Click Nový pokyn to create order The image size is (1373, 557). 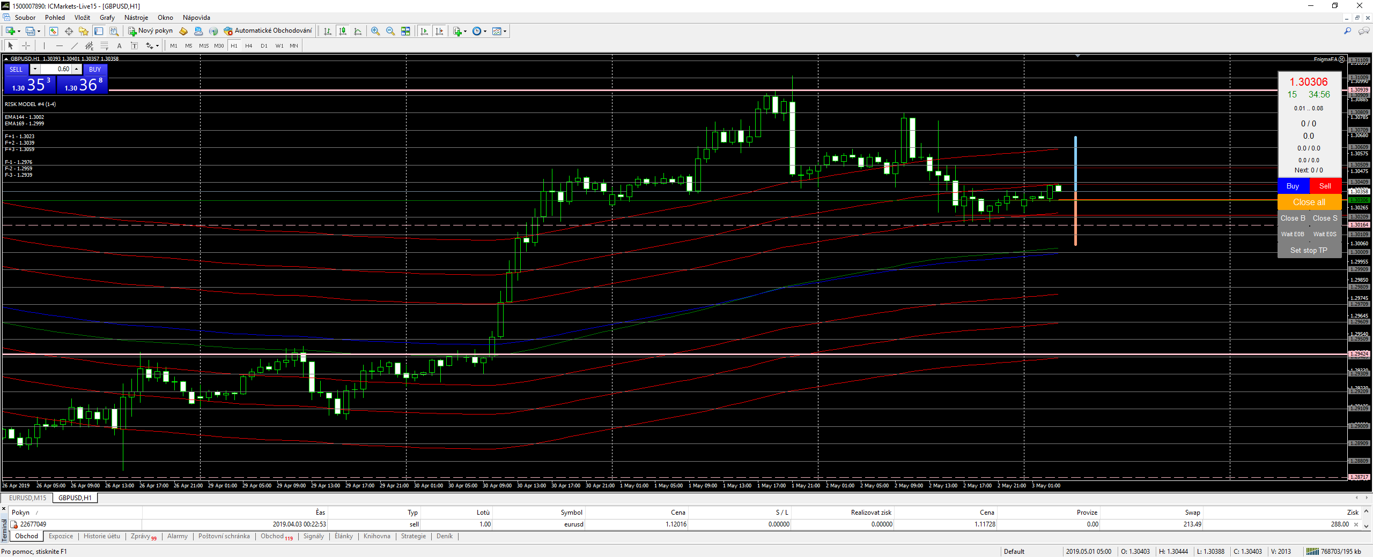pyautogui.click(x=150, y=31)
